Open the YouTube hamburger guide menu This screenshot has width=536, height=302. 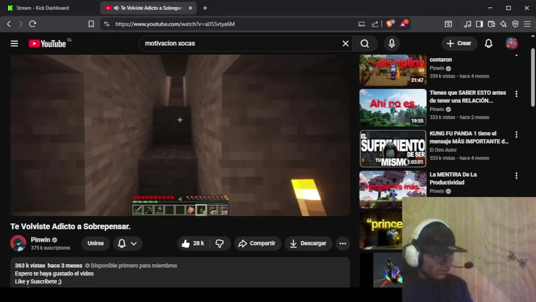14,43
